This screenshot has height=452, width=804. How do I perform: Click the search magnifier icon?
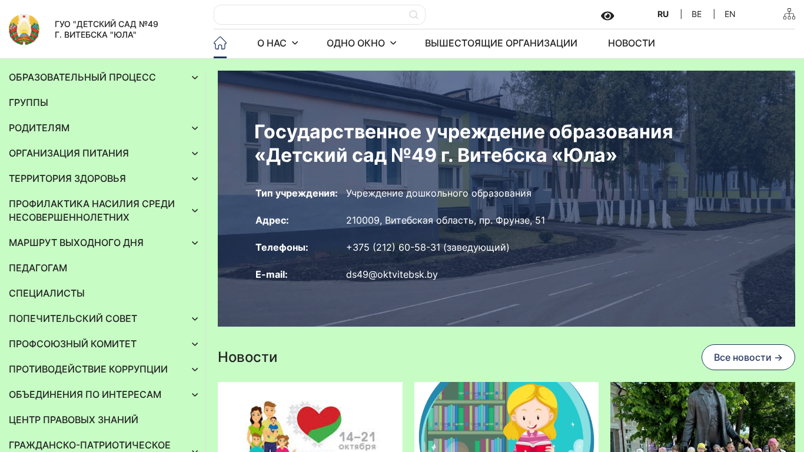[x=414, y=15]
